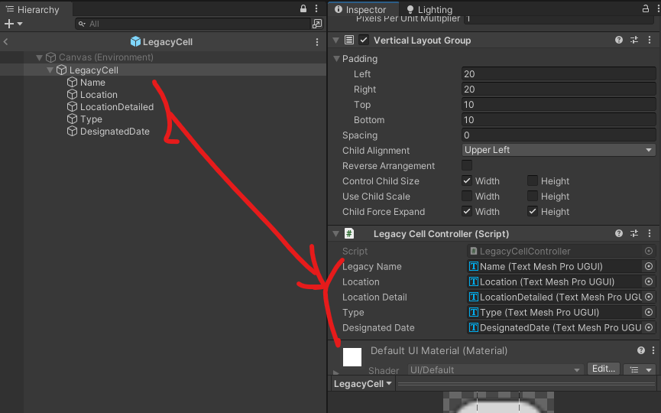661x413 pixels.
Task: Select the DesignatedDate child object
Action: point(115,132)
